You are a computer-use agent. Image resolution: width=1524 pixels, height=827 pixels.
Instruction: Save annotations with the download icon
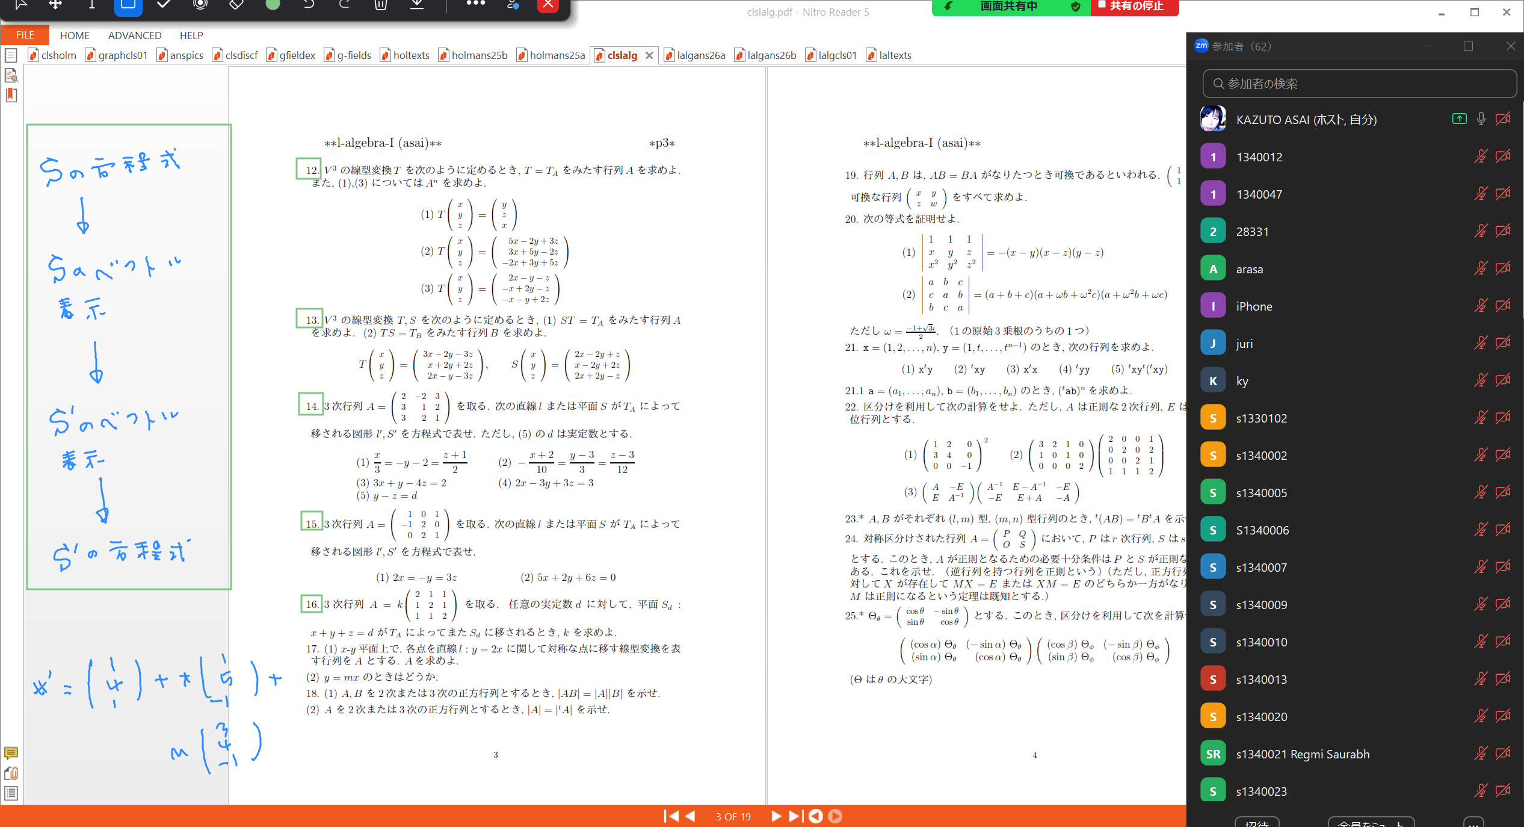[417, 5]
